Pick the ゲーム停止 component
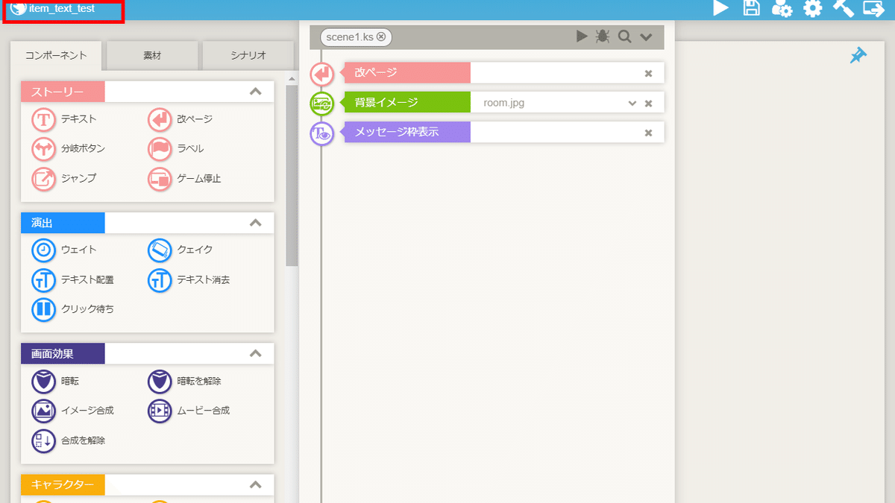The height and width of the screenshot is (503, 895). tap(185, 179)
